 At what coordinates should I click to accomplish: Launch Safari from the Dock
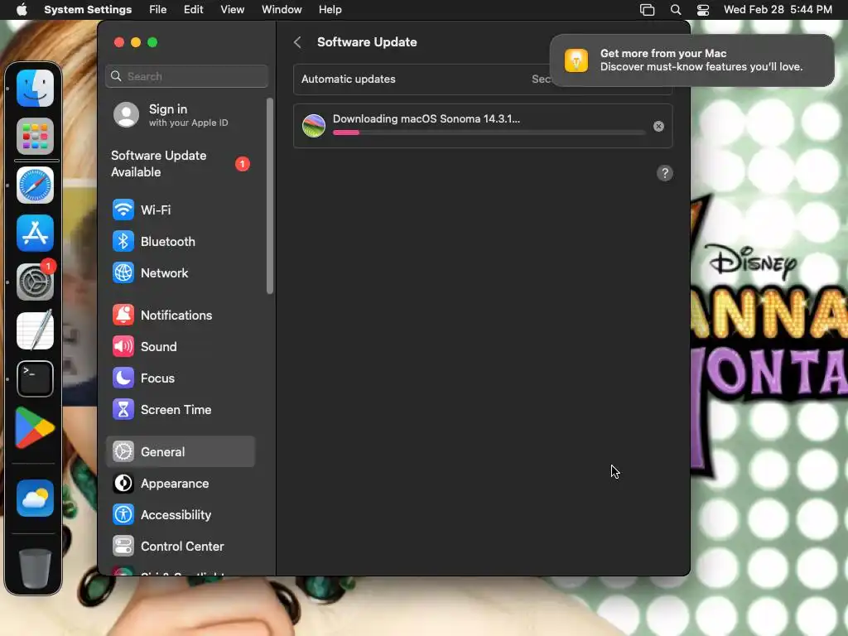click(35, 185)
